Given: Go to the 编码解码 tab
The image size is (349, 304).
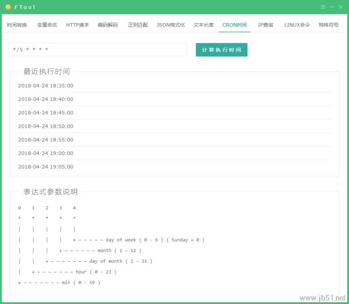Looking at the screenshot, I should (108, 25).
